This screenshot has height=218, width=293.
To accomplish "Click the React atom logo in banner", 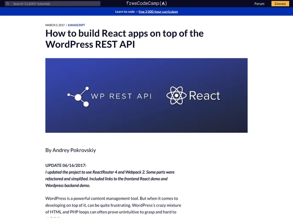I will [x=176, y=95].
